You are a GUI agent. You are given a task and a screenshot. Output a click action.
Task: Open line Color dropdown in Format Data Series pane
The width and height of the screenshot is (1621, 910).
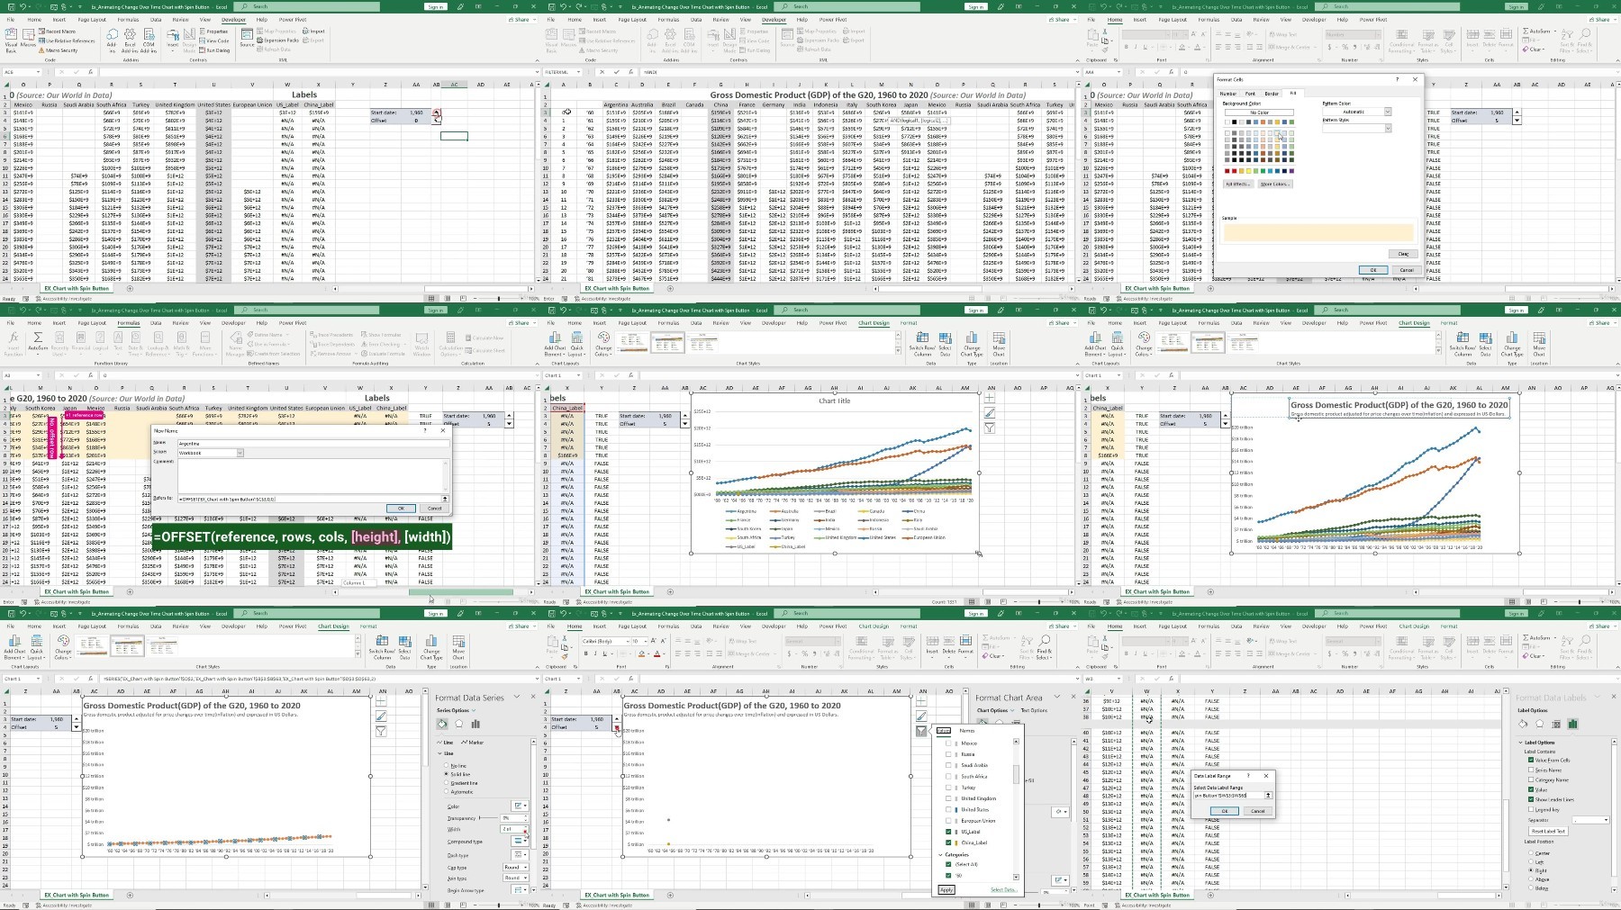click(x=521, y=806)
